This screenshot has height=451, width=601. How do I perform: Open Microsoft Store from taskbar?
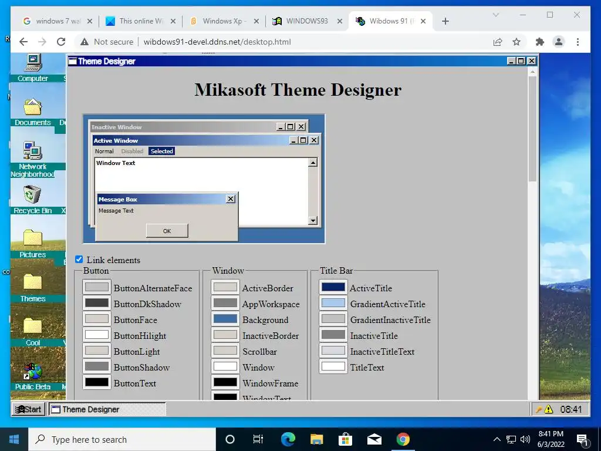point(345,439)
